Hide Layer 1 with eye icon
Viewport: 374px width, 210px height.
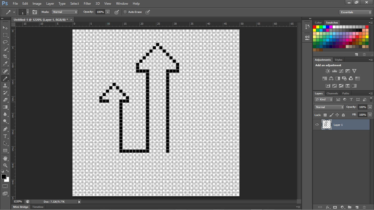317,125
